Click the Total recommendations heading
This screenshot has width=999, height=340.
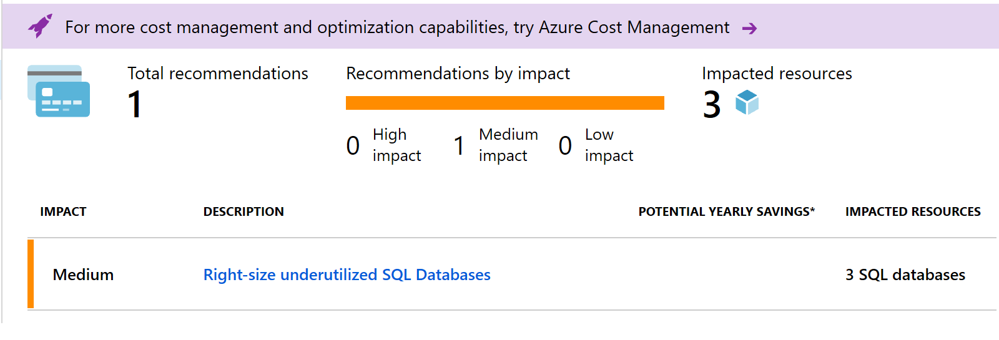pos(218,74)
